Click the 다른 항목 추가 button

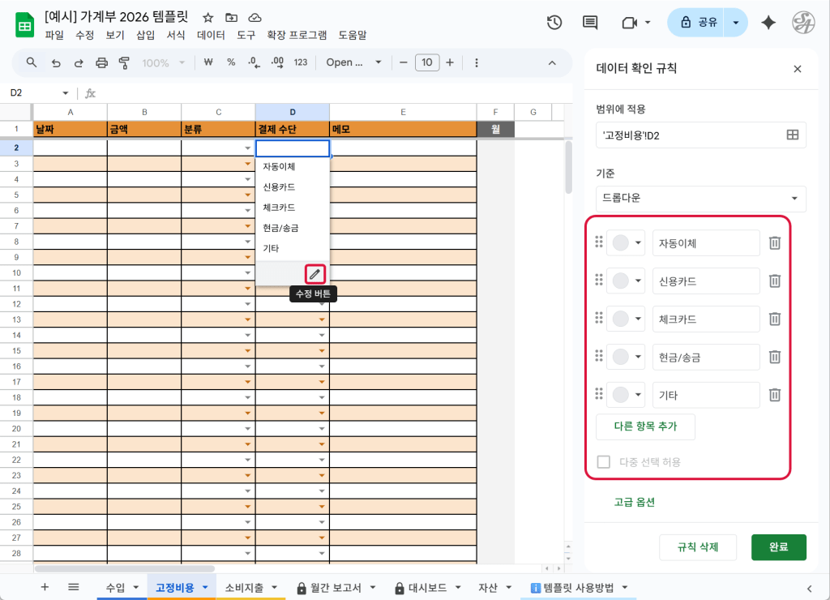click(645, 426)
